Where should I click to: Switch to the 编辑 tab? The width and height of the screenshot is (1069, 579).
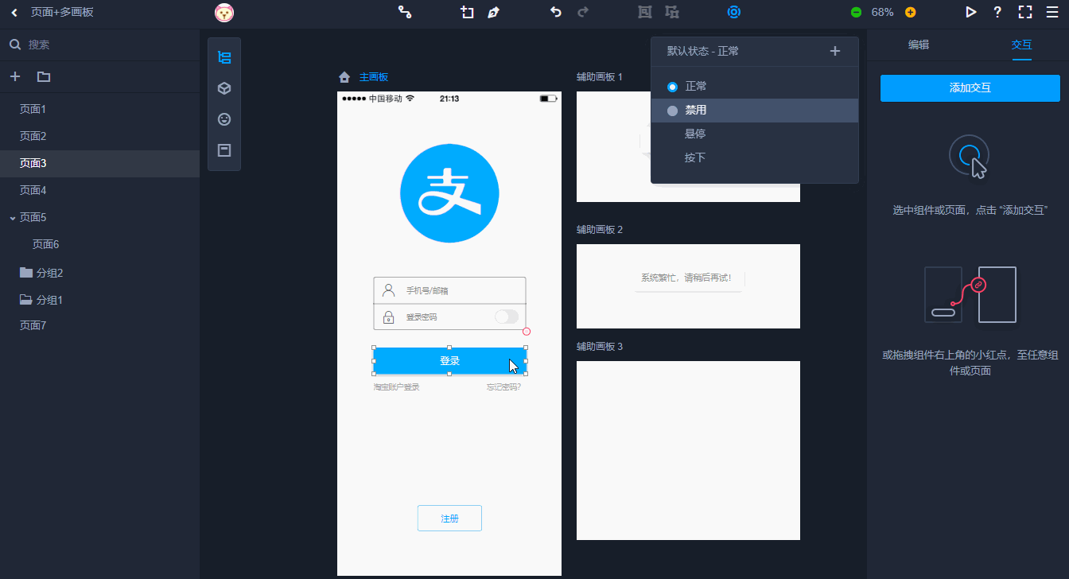(919, 45)
